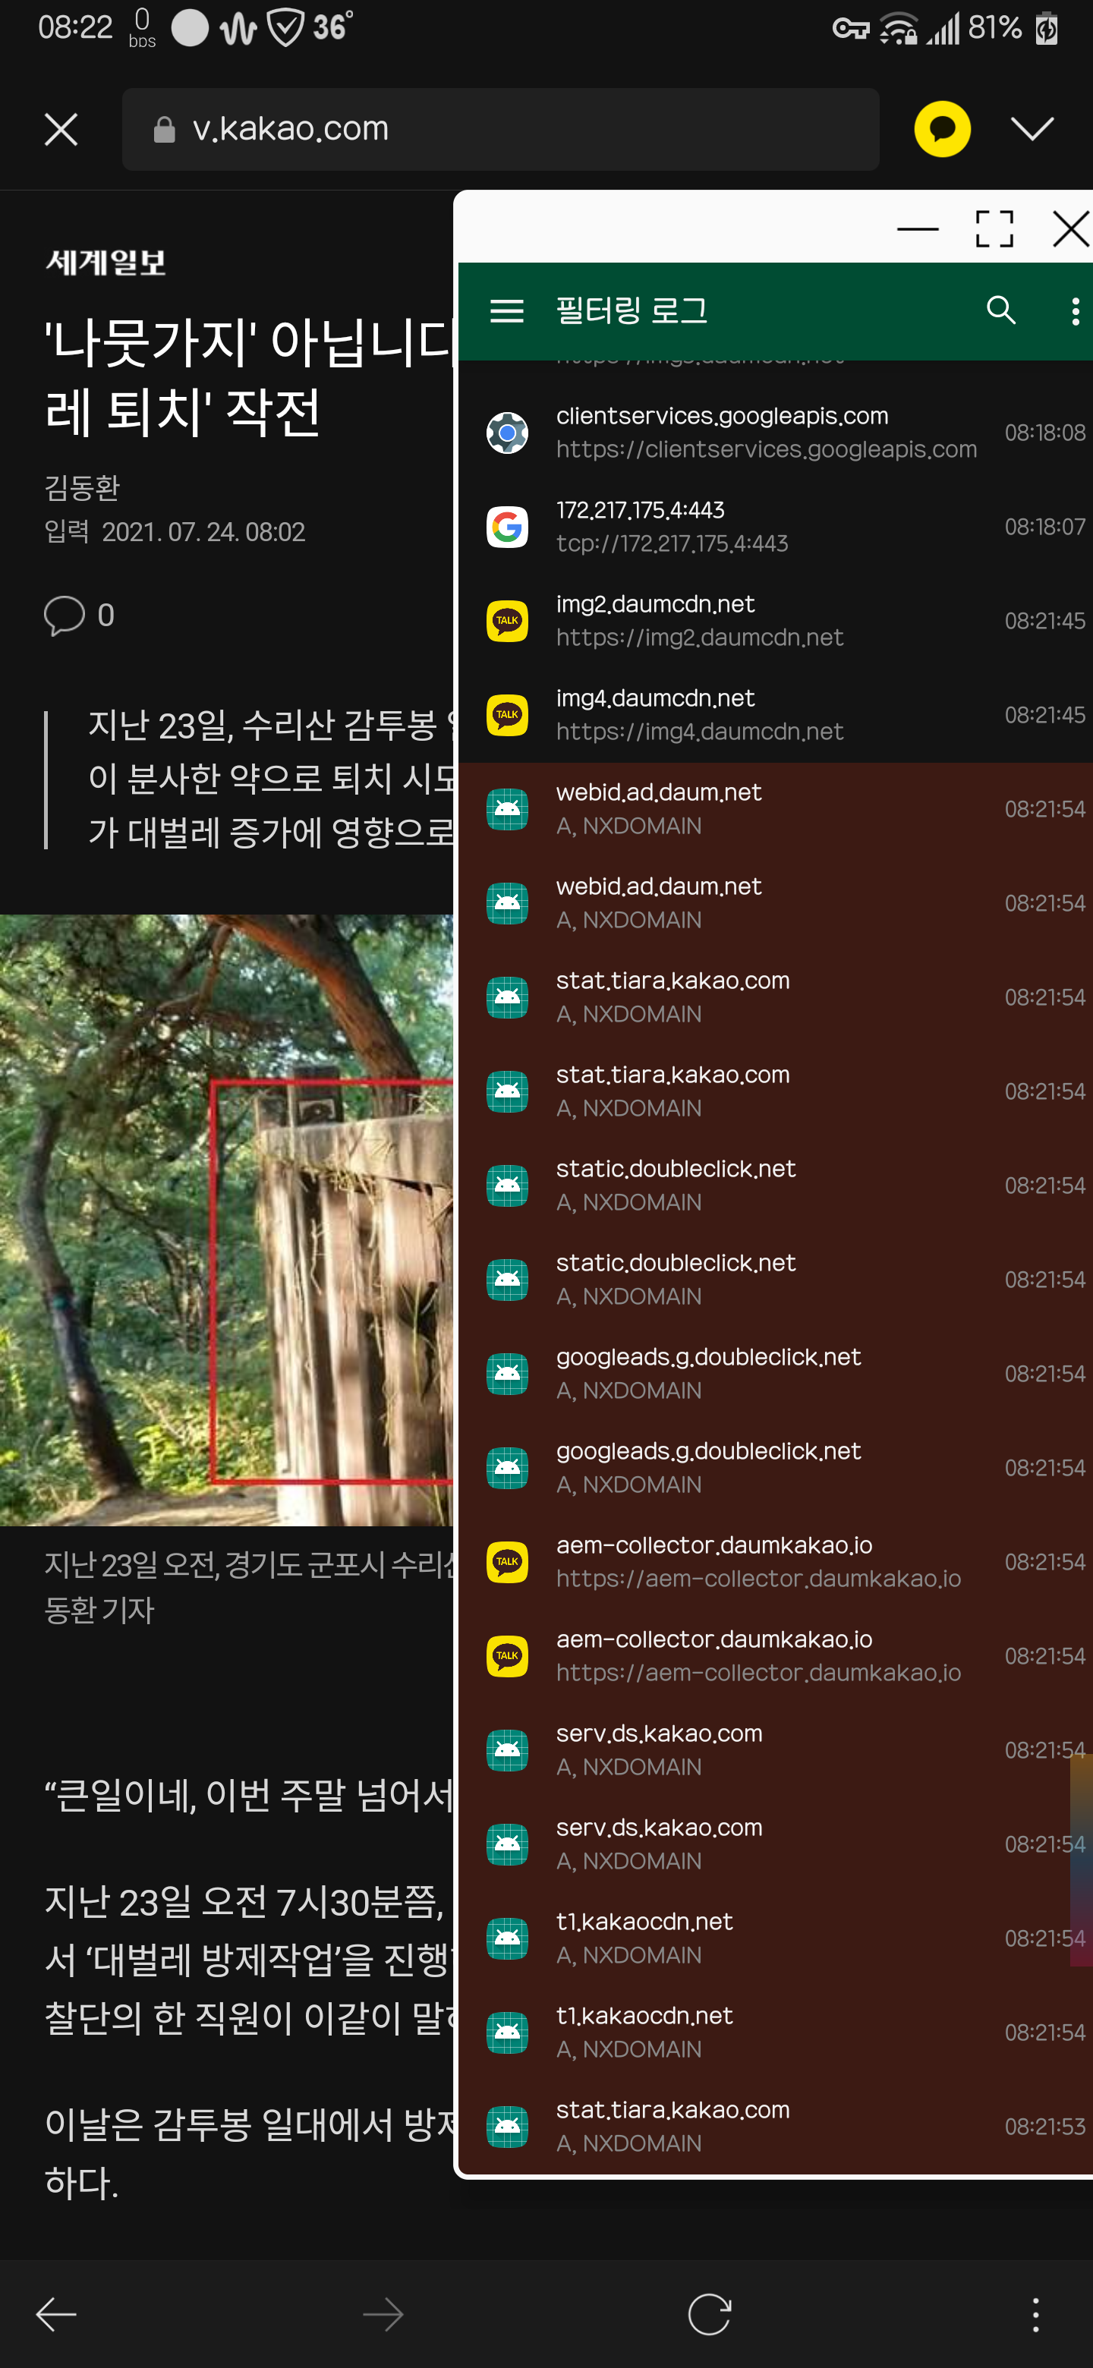Tap the VPN key icon in status bar
Viewport: 1093px width, 2368px height.
pos(850,30)
